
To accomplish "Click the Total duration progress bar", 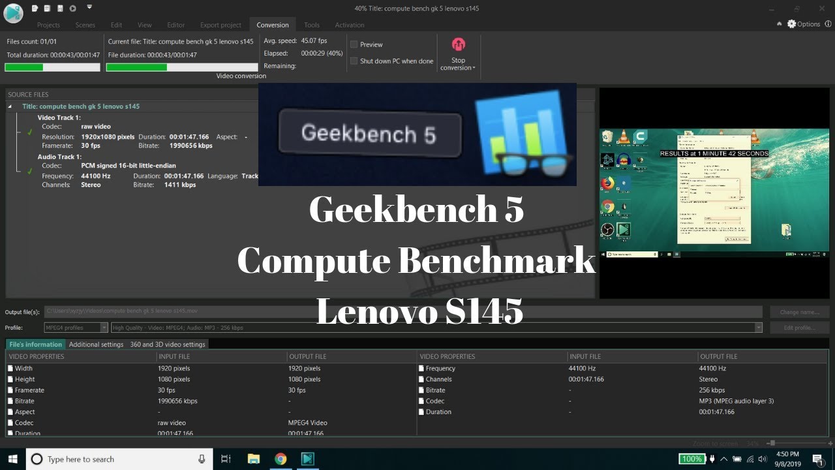I will coord(53,67).
